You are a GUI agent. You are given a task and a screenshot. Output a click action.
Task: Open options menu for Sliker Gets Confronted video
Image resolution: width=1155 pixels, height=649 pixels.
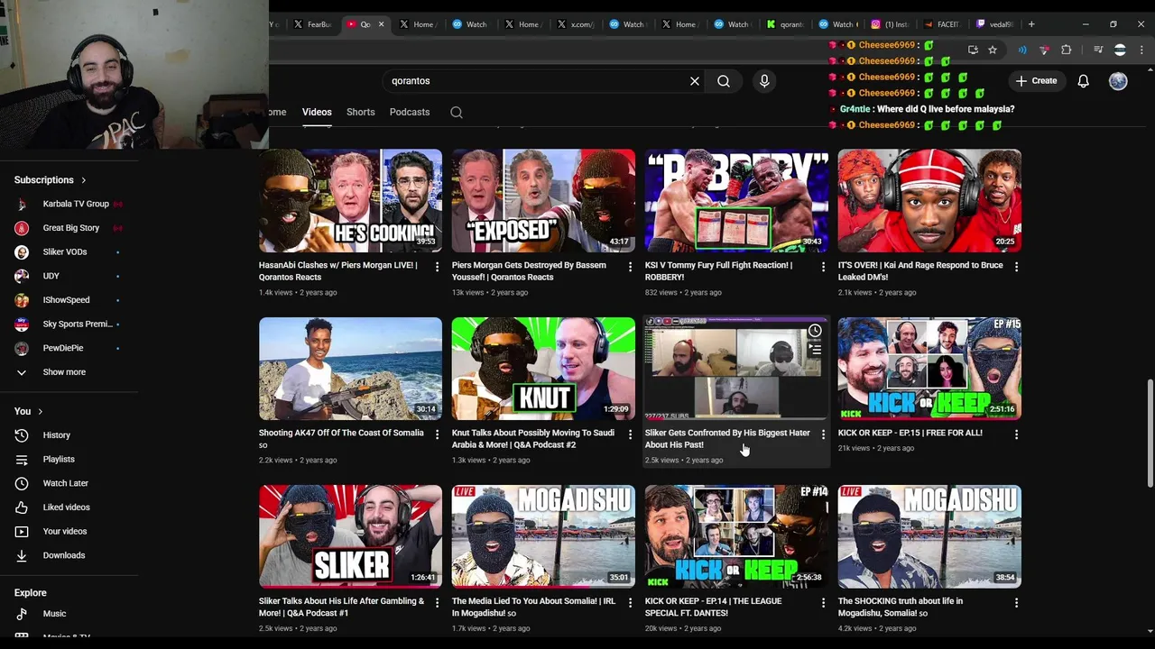(823, 434)
